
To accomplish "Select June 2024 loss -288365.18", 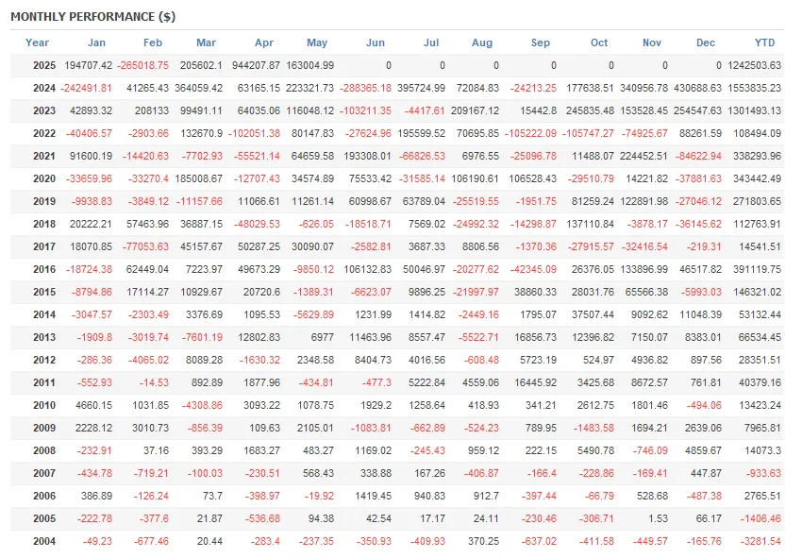I will [365, 88].
